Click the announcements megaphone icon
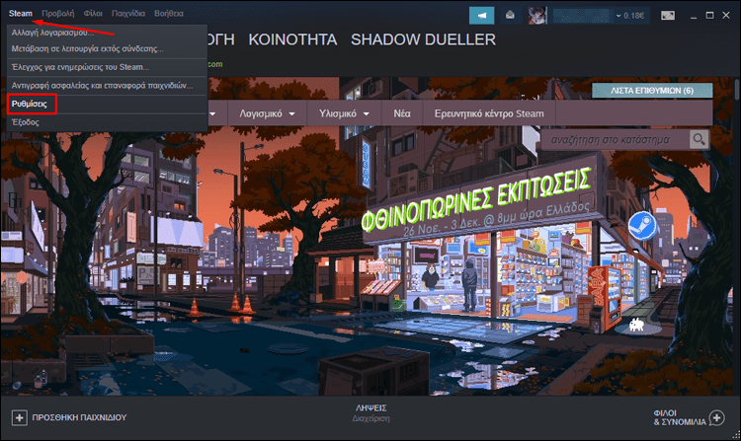The height and width of the screenshot is (441, 741). click(x=481, y=16)
